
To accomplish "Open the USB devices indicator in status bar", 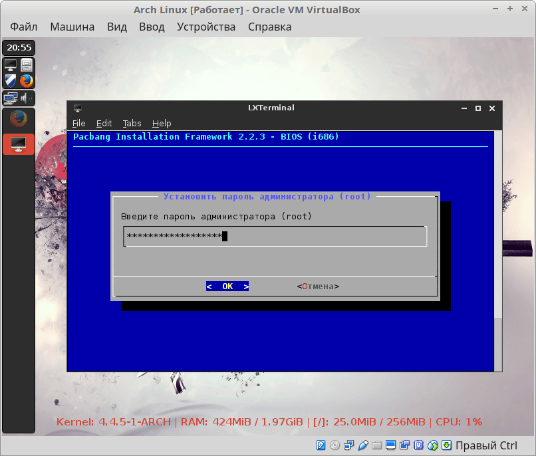I will click(x=362, y=445).
